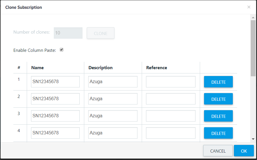Edit the Name field in row 3

(55, 116)
